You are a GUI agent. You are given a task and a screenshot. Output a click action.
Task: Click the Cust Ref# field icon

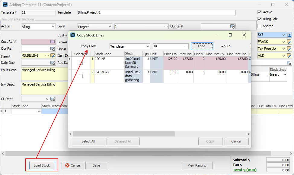point(53,42)
